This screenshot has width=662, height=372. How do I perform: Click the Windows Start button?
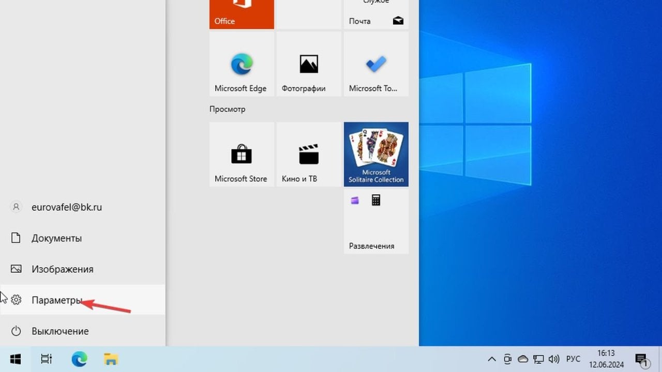[15, 359]
